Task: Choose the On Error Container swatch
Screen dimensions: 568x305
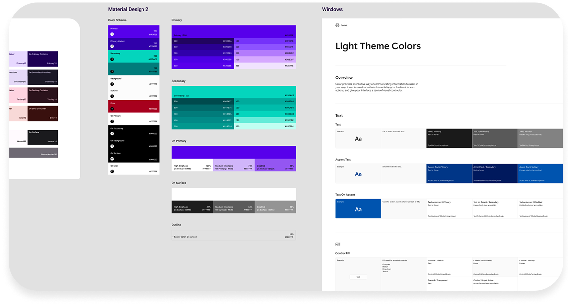Action: click(x=43, y=113)
